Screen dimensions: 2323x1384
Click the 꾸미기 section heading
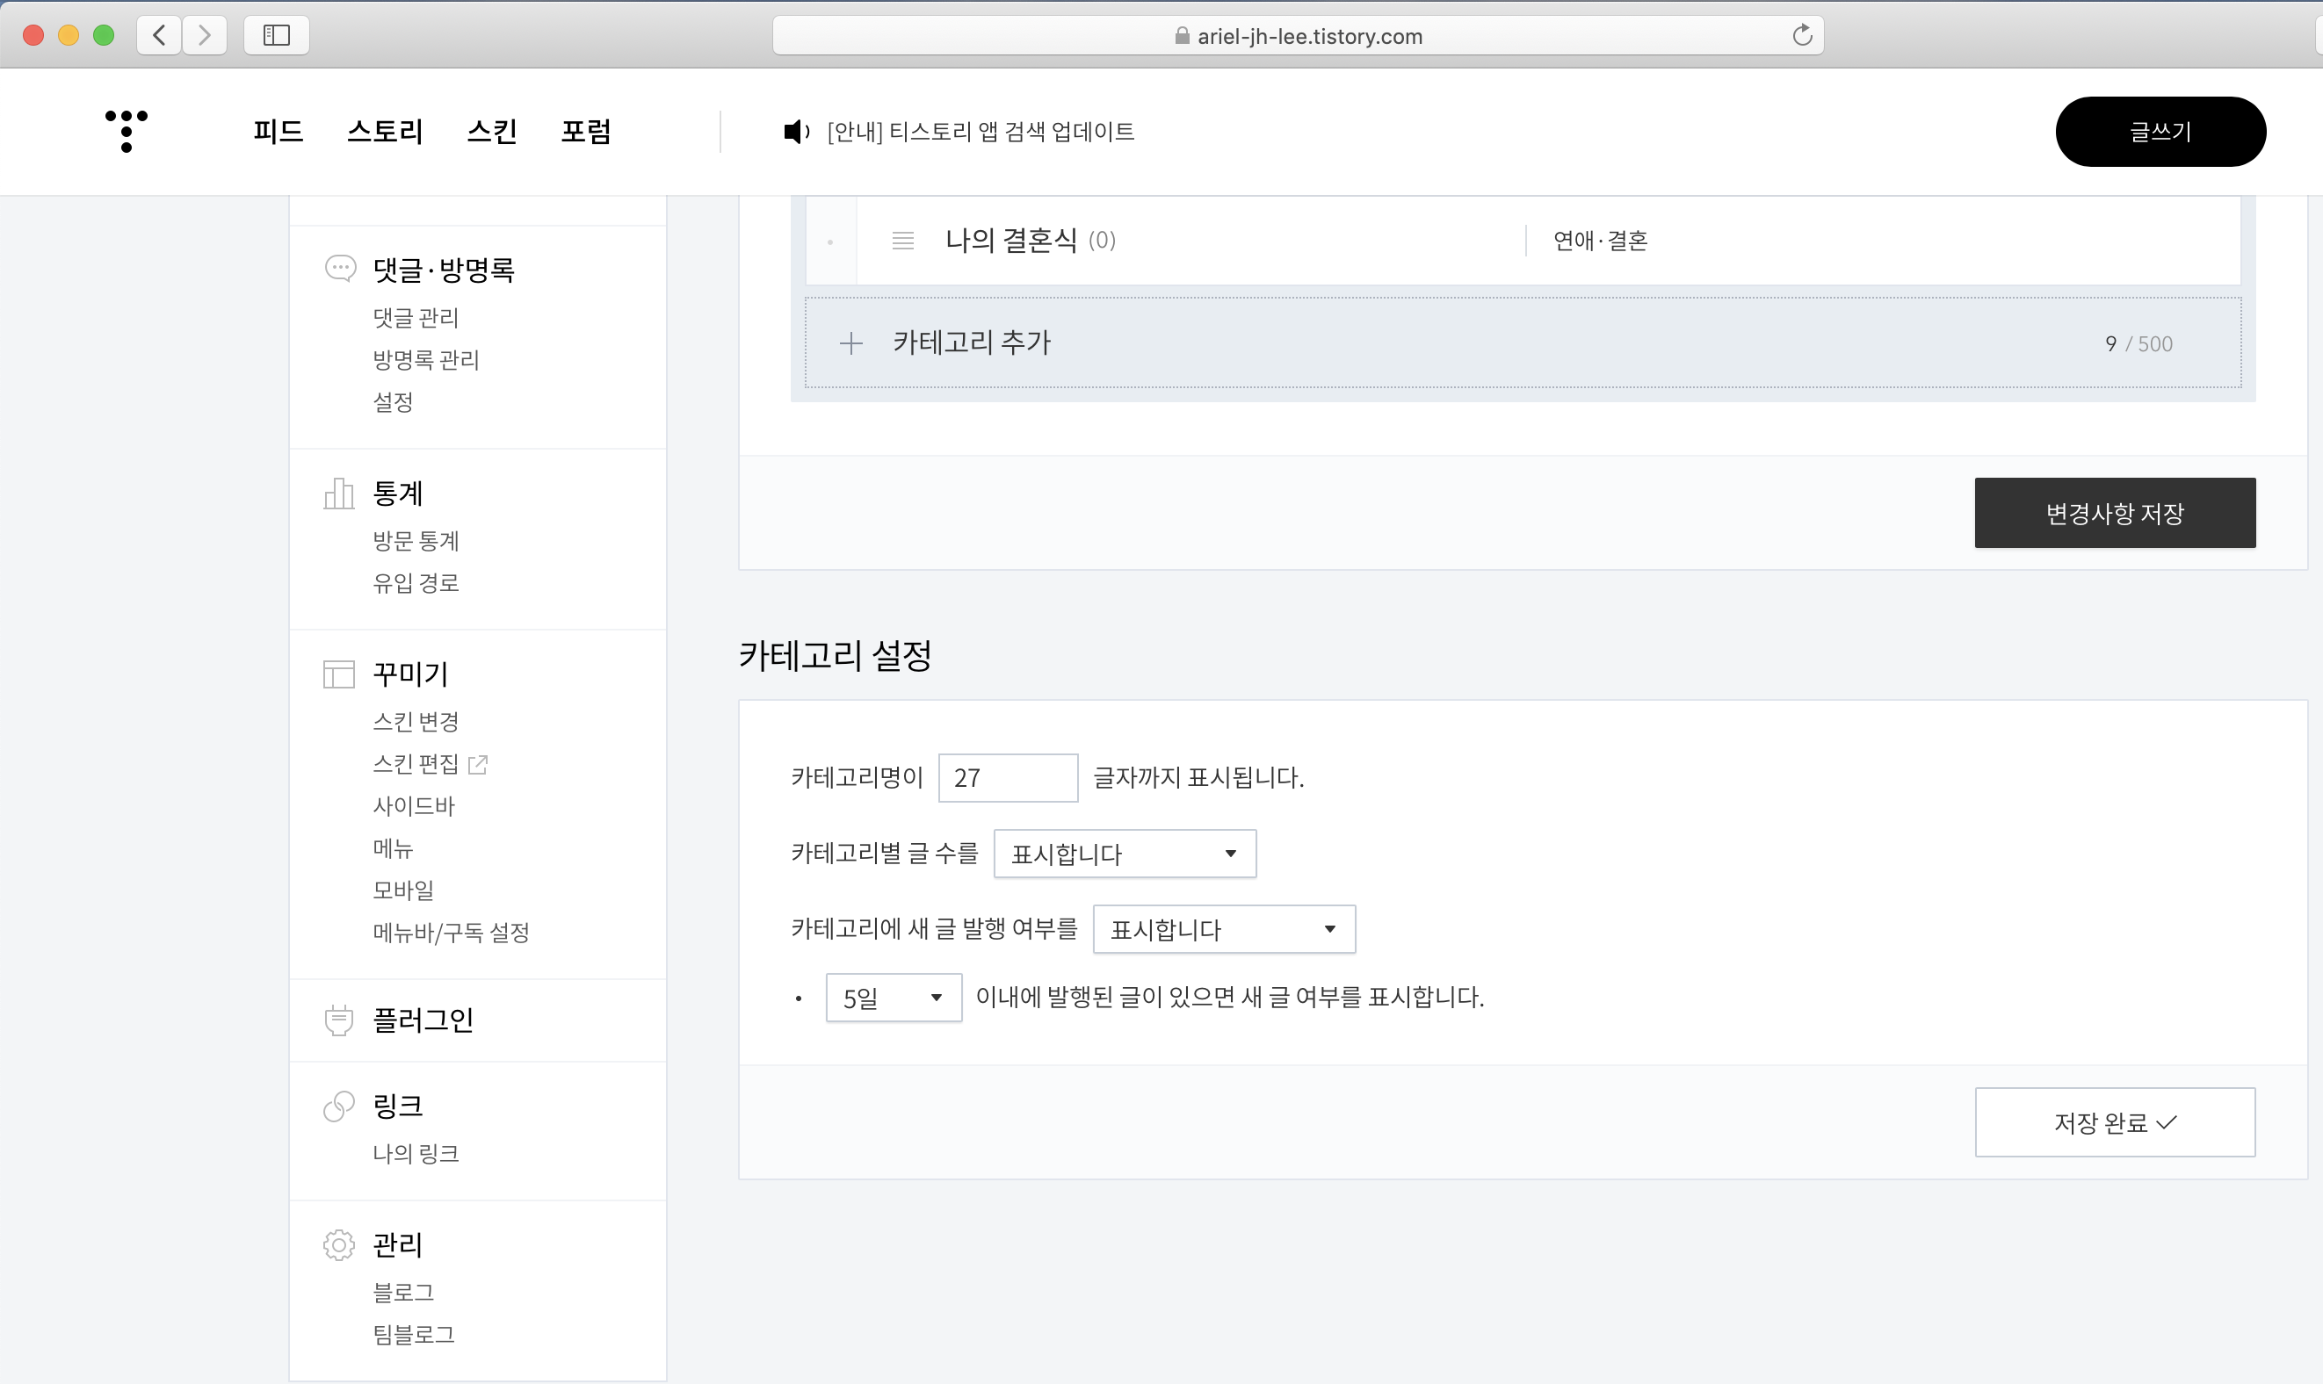pos(410,674)
